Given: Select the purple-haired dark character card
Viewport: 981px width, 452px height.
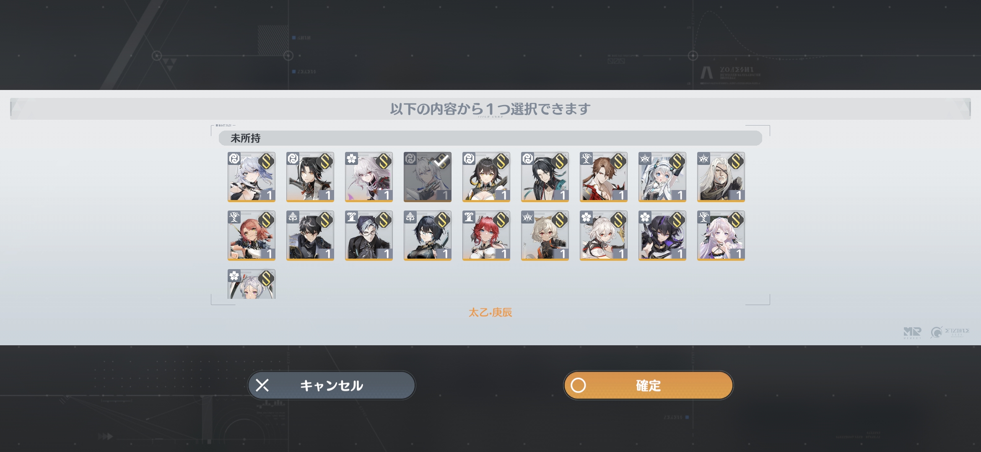Looking at the screenshot, I should (x=662, y=235).
